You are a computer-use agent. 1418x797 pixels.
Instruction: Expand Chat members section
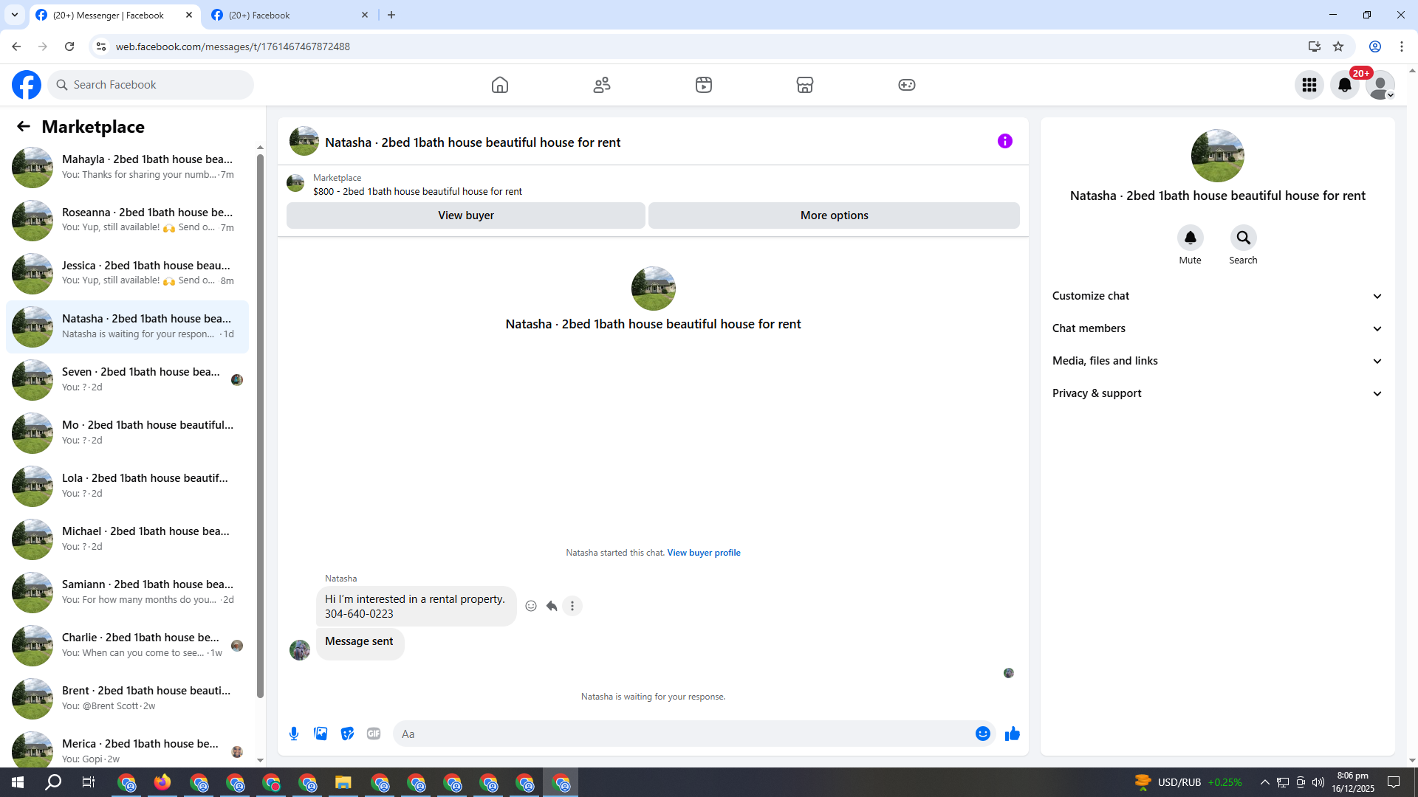[x=1217, y=328]
